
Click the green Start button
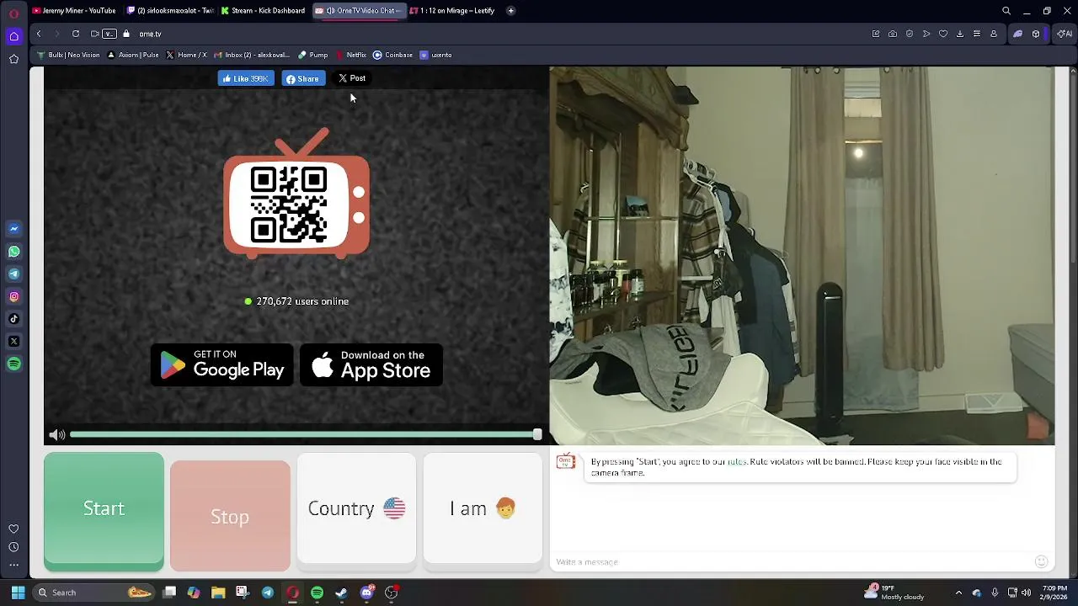coord(104,510)
